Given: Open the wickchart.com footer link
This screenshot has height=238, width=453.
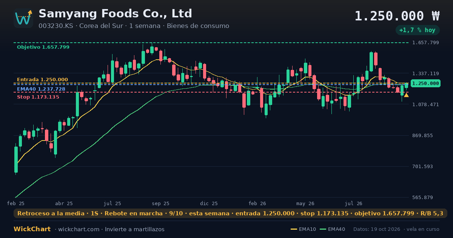Looking at the screenshot, I should coord(79,229).
